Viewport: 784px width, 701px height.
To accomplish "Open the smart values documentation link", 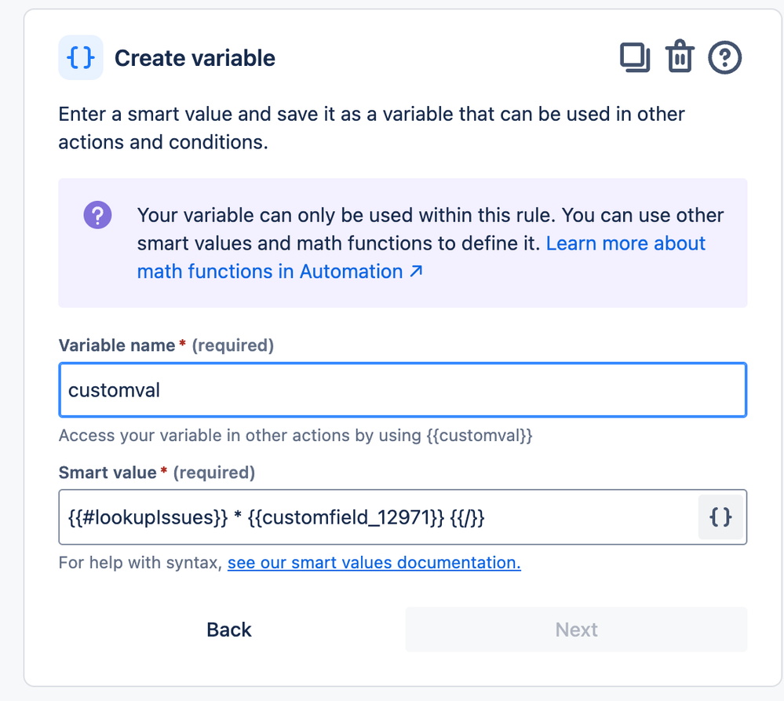I will (374, 563).
